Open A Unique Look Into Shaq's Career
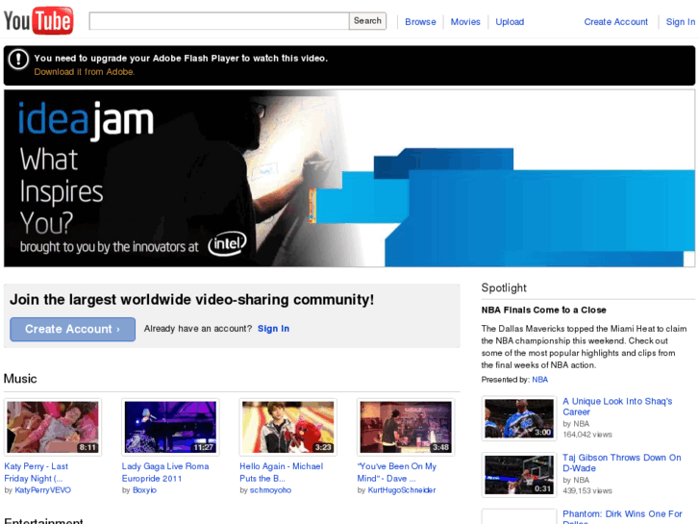Screen dimensions: 699x524 [616, 407]
